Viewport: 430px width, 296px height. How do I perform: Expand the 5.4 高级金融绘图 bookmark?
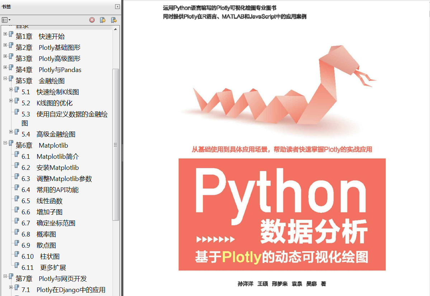pos(11,132)
